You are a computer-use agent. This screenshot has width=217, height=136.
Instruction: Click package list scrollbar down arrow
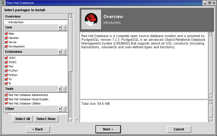(x=70, y=120)
